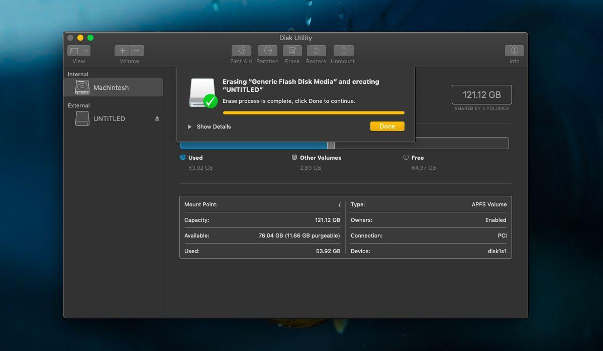The width and height of the screenshot is (603, 351).
Task: Click the Erase toolbar icon
Action: 292,51
